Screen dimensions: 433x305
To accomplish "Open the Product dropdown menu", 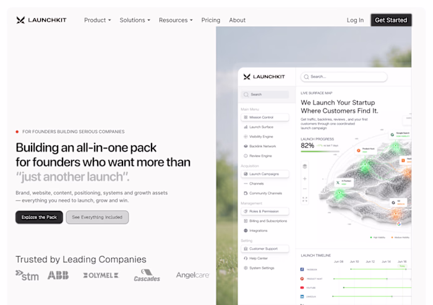I will click(x=98, y=20).
